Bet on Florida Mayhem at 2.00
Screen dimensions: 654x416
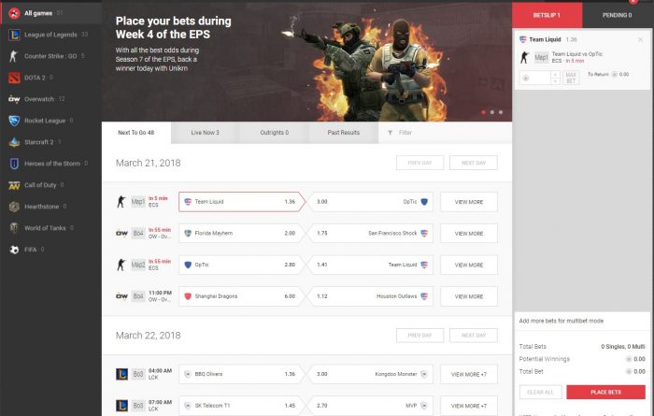(x=241, y=234)
